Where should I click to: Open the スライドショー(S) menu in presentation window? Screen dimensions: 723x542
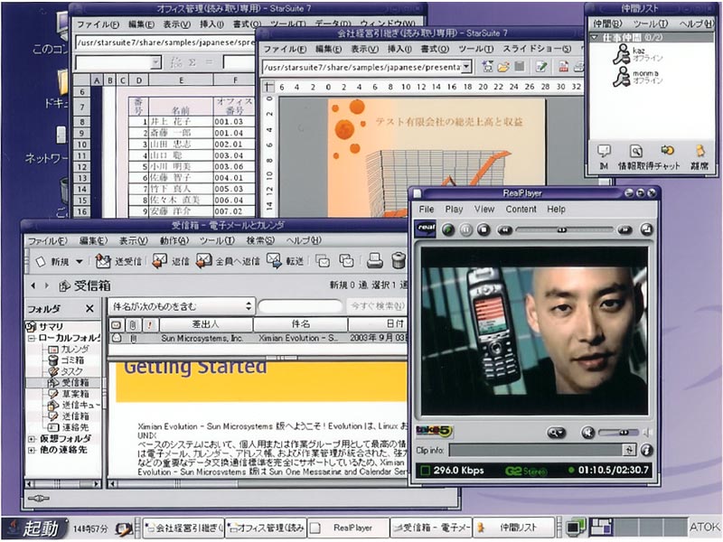tap(537, 49)
